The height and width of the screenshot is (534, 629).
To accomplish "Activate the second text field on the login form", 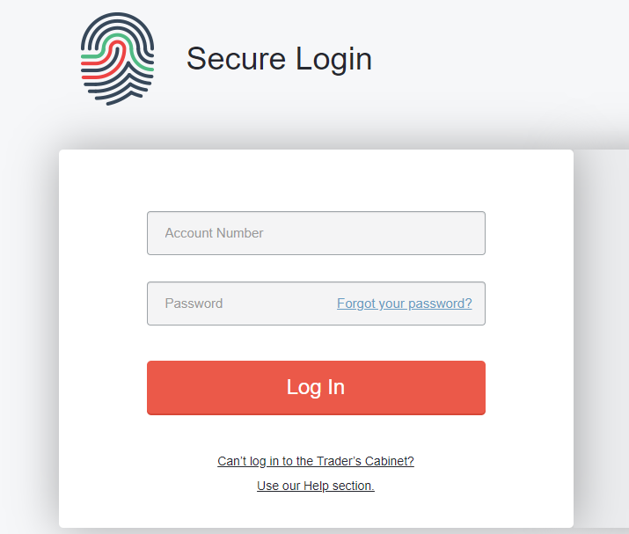I will click(x=238, y=304).
